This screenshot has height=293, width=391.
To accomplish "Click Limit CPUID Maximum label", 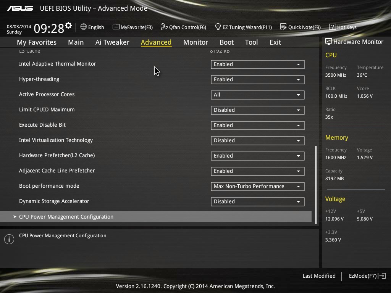I will point(47,109).
